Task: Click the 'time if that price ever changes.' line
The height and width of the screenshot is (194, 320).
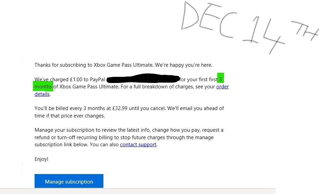Action: [x=69, y=116]
